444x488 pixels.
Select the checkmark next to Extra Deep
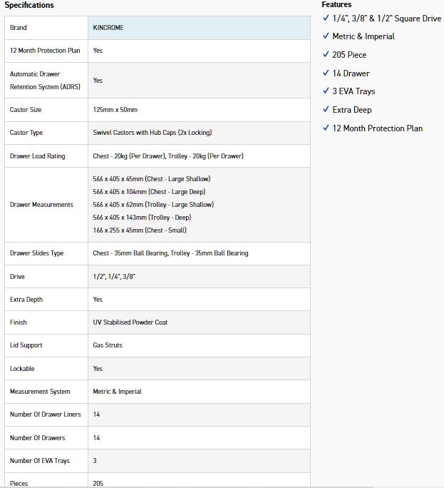[326, 110]
